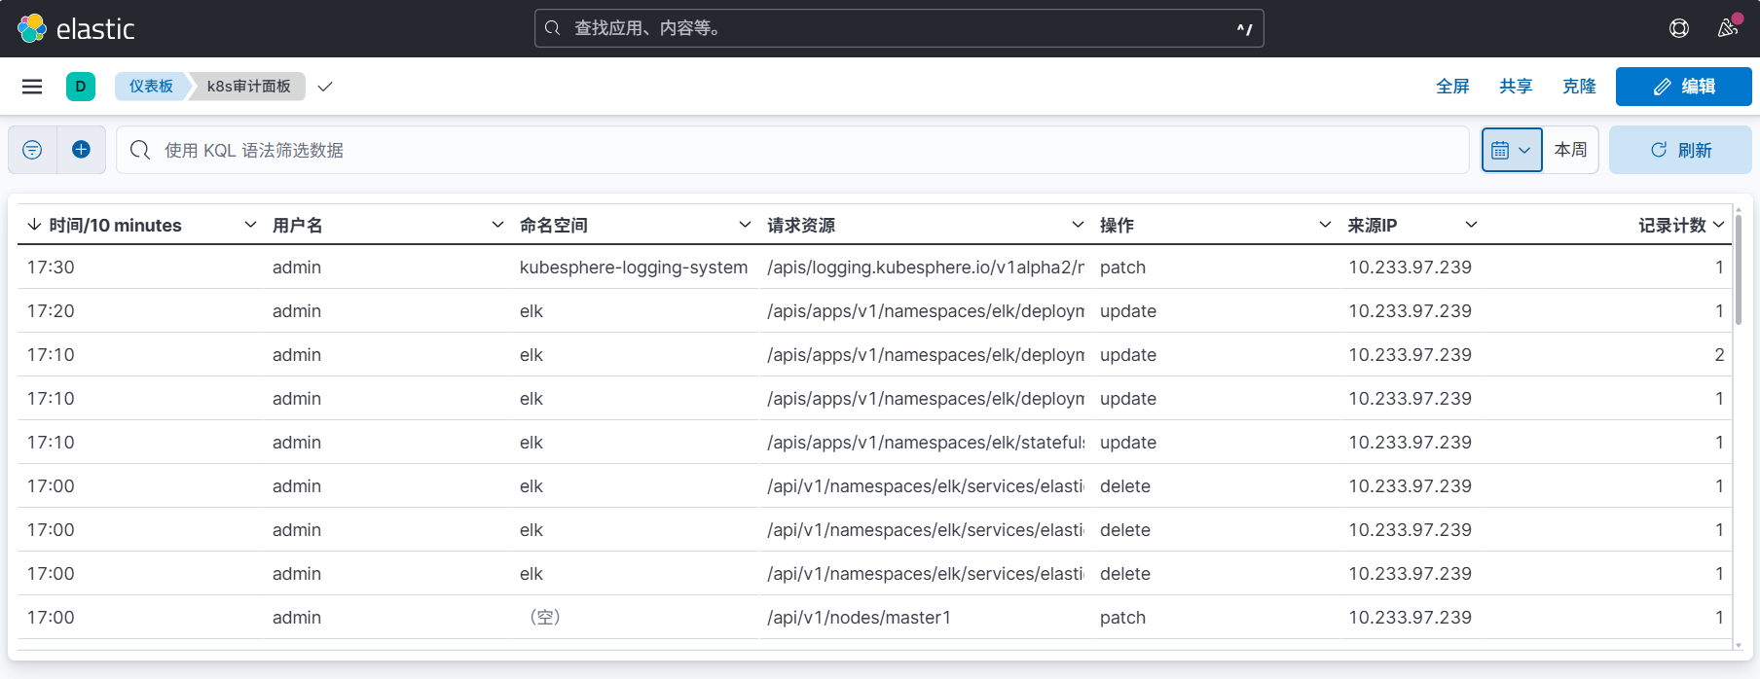Click the 仪表板 breadcrumb
This screenshot has height=679, width=1760.
click(151, 87)
